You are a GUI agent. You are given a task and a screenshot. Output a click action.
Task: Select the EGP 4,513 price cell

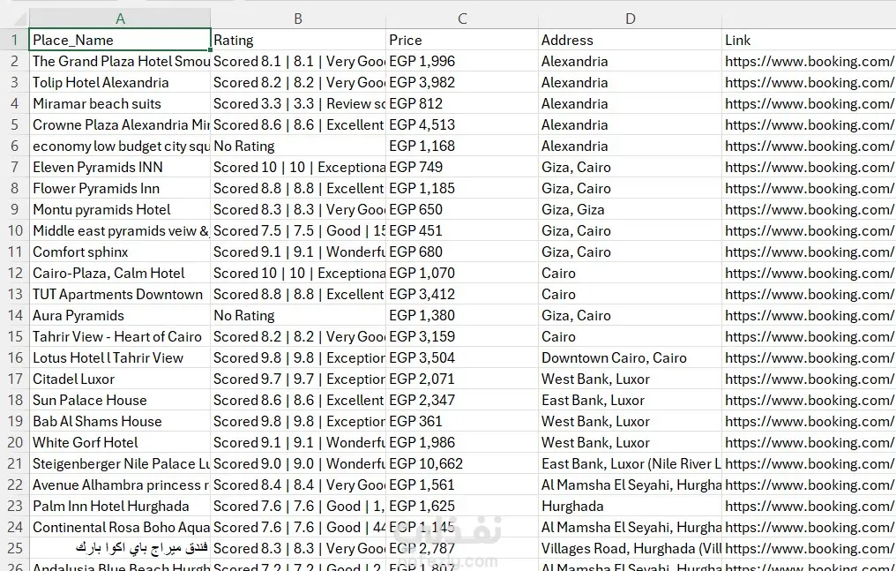(x=462, y=124)
